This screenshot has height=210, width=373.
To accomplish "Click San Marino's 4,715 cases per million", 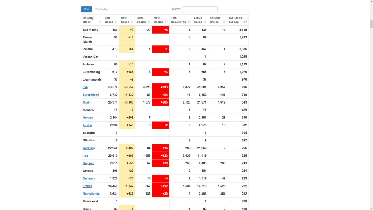I will coord(243,30).
